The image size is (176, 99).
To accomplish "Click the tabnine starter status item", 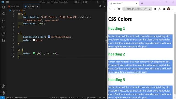I will [21, 98].
